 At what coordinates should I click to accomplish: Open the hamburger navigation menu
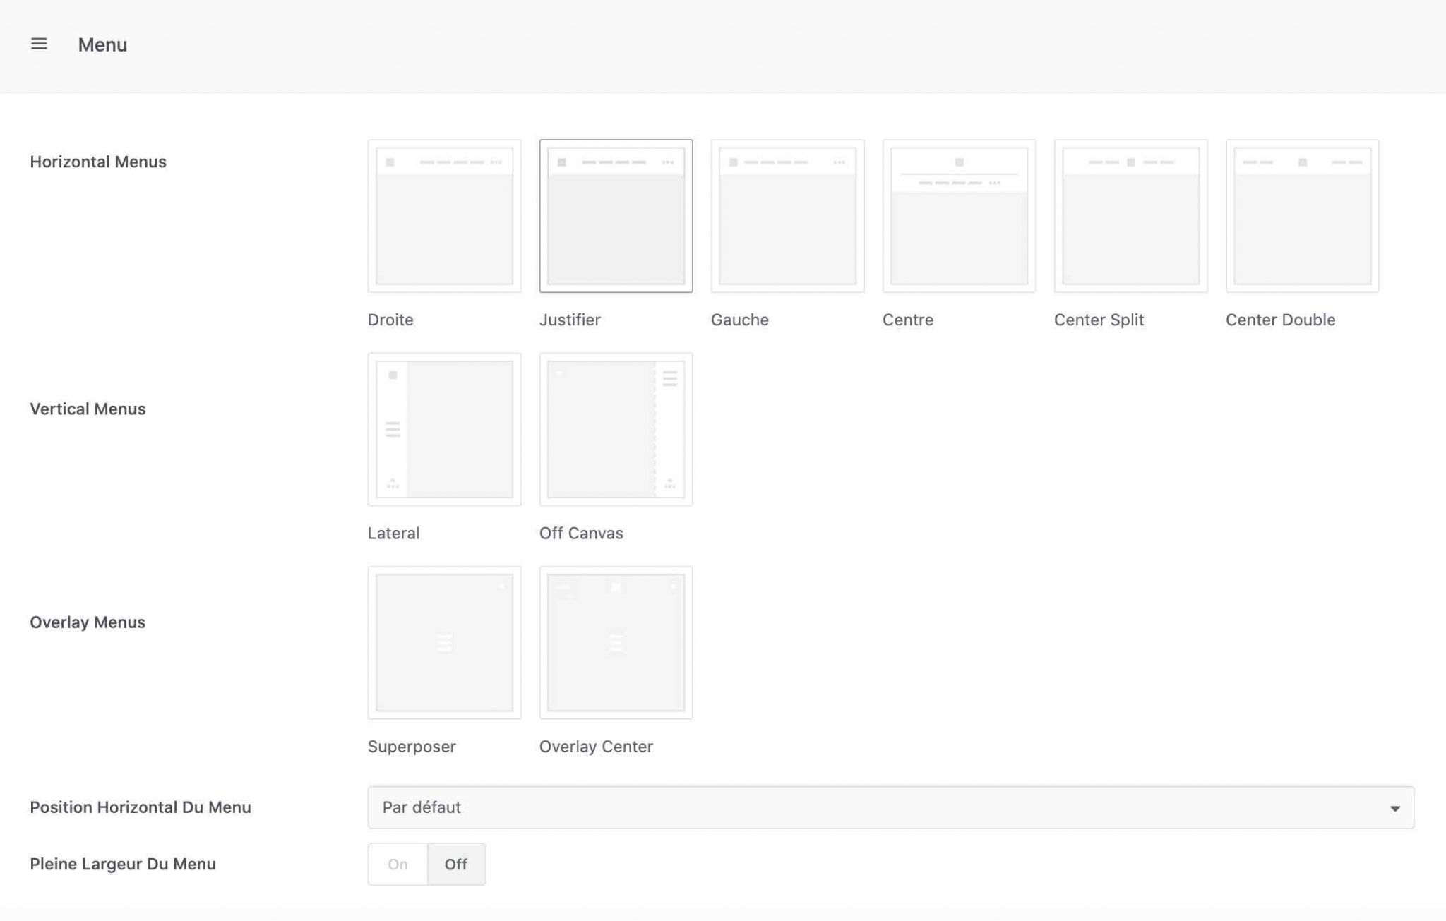[40, 44]
